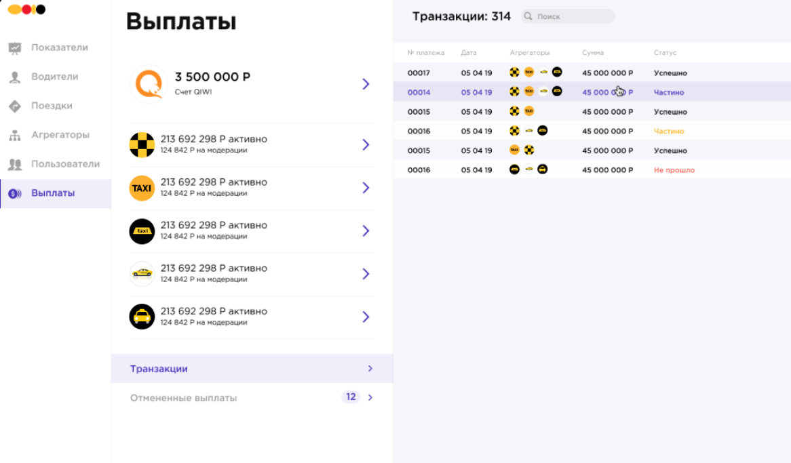
Task: Click the 12 badge on Отмененные выплаты
Action: pyautogui.click(x=350, y=397)
